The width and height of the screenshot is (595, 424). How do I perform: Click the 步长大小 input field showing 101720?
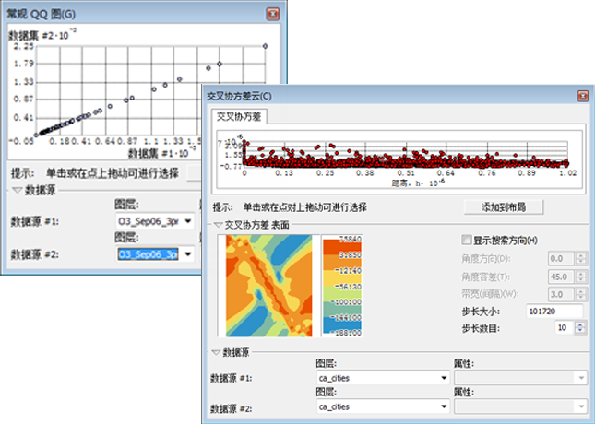coord(554,312)
